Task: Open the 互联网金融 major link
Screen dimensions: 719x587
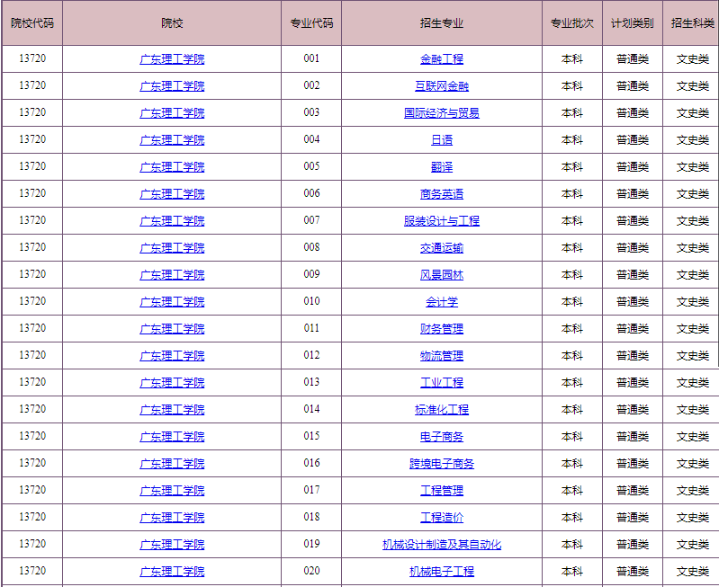Action: (442, 86)
